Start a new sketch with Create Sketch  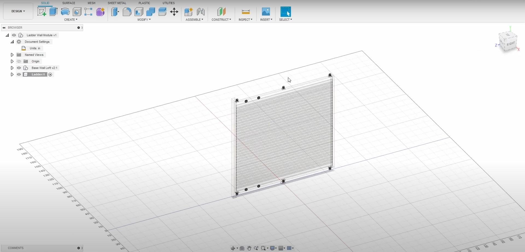pyautogui.click(x=42, y=12)
